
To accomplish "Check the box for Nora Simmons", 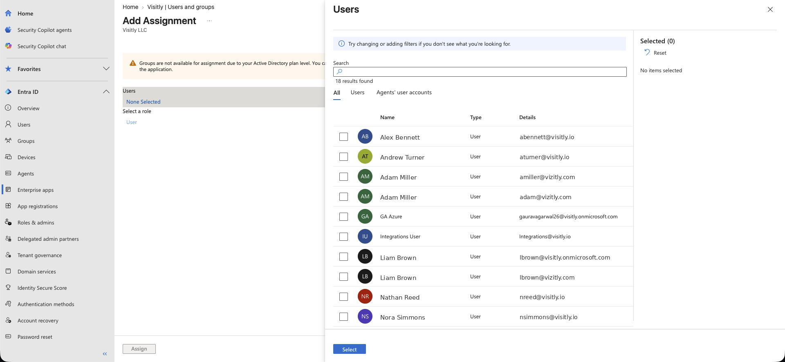I will click(343, 317).
